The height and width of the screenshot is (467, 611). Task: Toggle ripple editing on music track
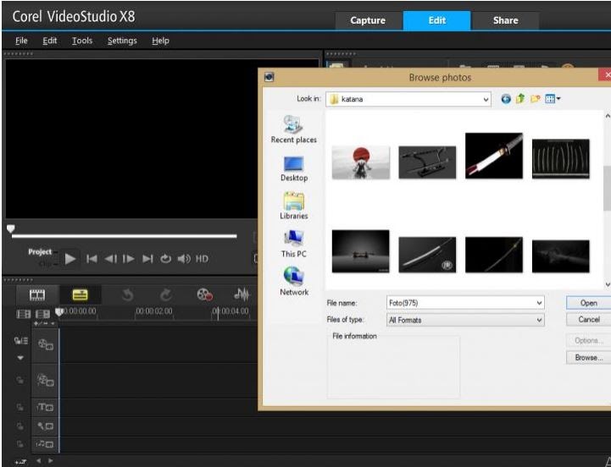(x=19, y=444)
